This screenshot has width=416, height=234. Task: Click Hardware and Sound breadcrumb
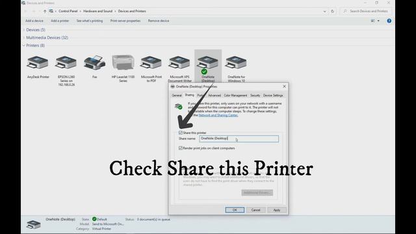pos(98,11)
